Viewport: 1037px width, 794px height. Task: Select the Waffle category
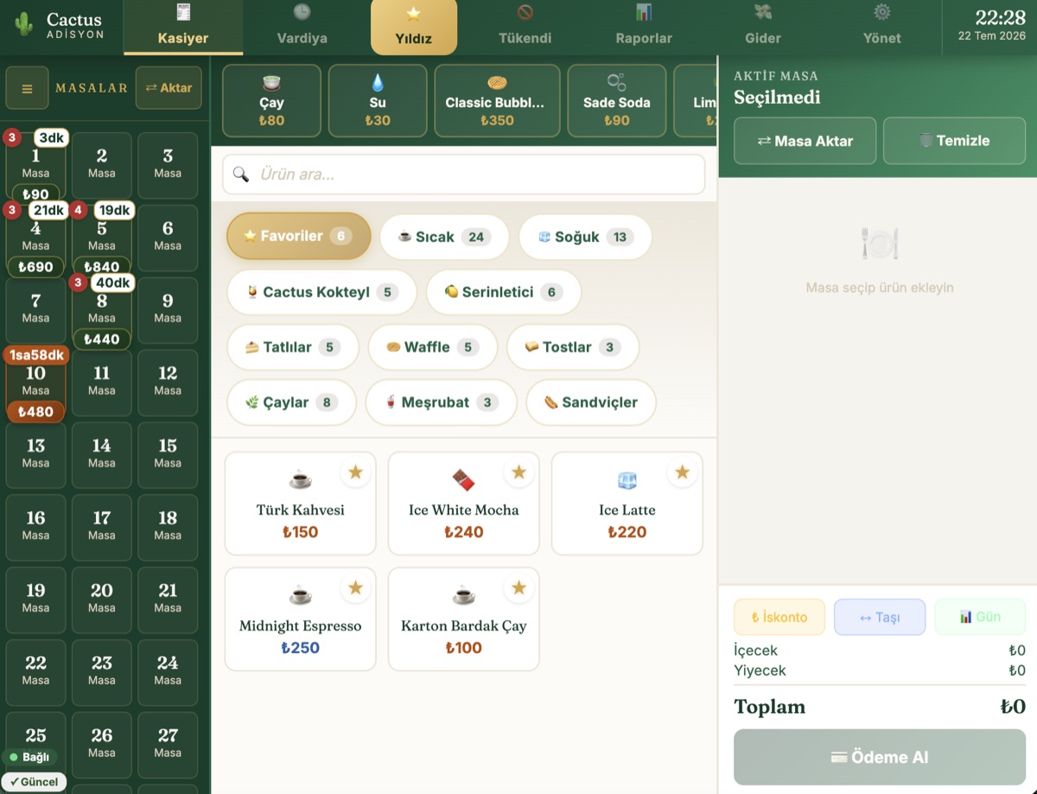click(432, 347)
